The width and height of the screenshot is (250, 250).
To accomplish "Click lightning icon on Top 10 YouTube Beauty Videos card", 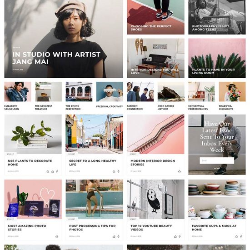I will (180, 236).
